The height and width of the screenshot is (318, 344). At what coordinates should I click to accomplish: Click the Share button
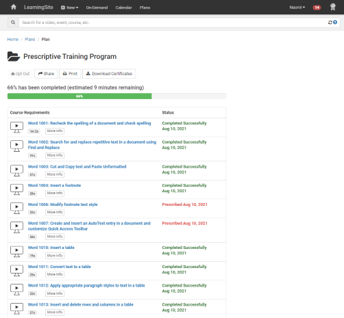46,74
